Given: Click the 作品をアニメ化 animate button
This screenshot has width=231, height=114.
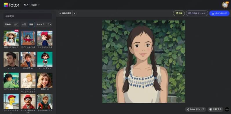Looking at the screenshot, I should (x=197, y=13).
